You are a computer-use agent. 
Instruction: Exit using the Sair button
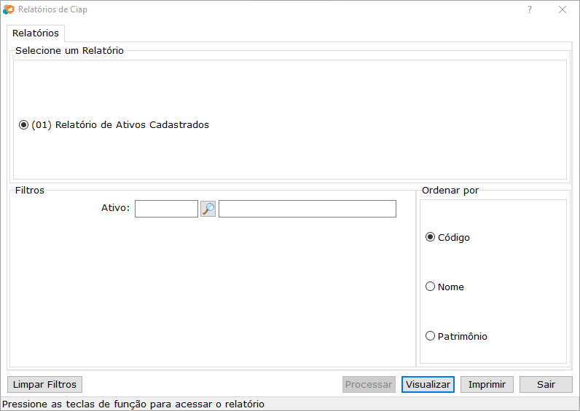pos(546,384)
